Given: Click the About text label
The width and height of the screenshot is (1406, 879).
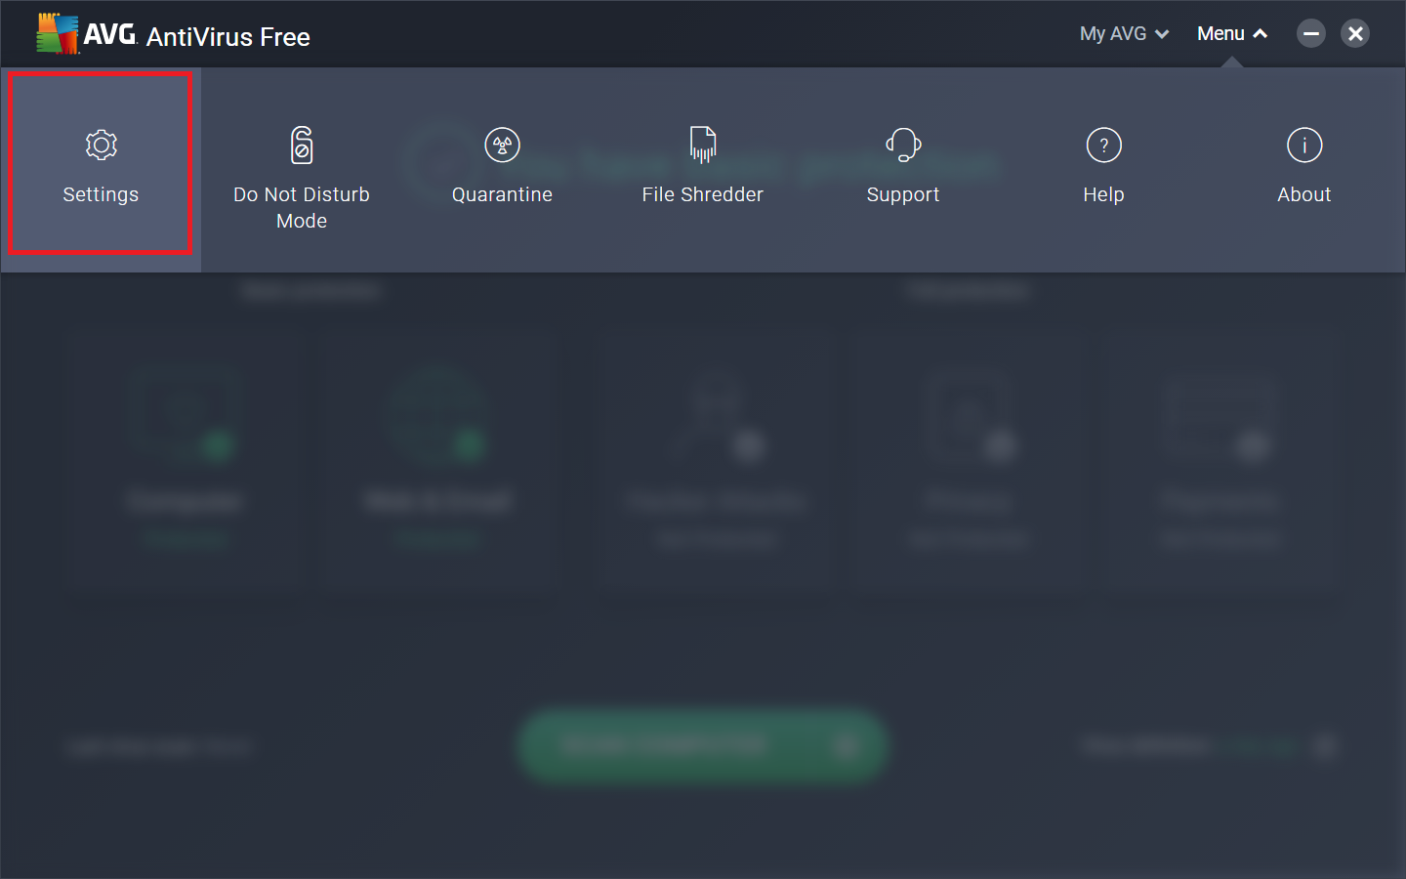Looking at the screenshot, I should tap(1303, 194).
